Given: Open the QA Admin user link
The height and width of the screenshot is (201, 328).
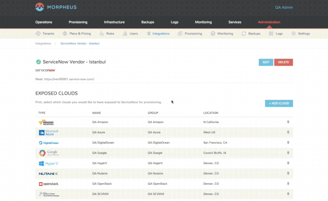Looking at the screenshot, I should tap(284, 7).
